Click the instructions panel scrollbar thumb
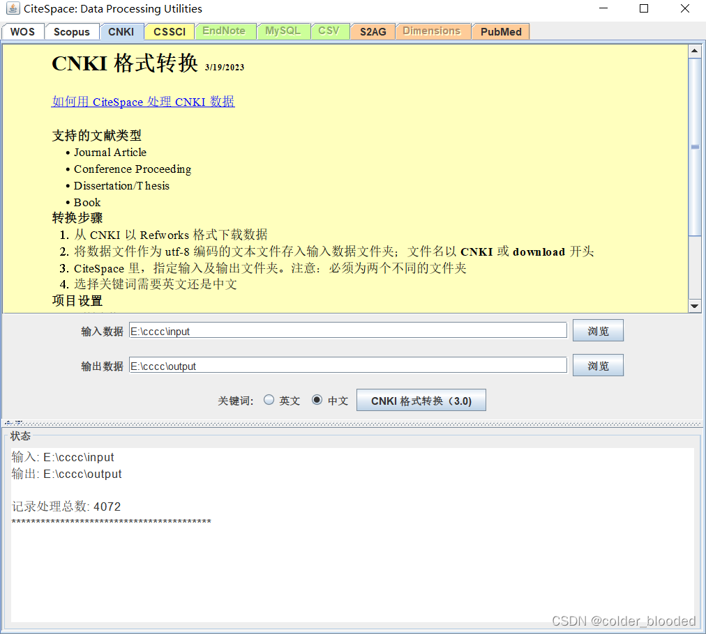706x634 pixels. tap(694, 146)
